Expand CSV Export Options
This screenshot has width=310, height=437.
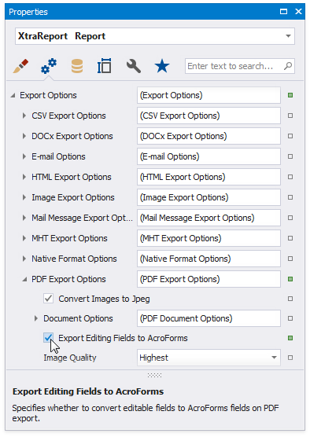tap(24, 116)
